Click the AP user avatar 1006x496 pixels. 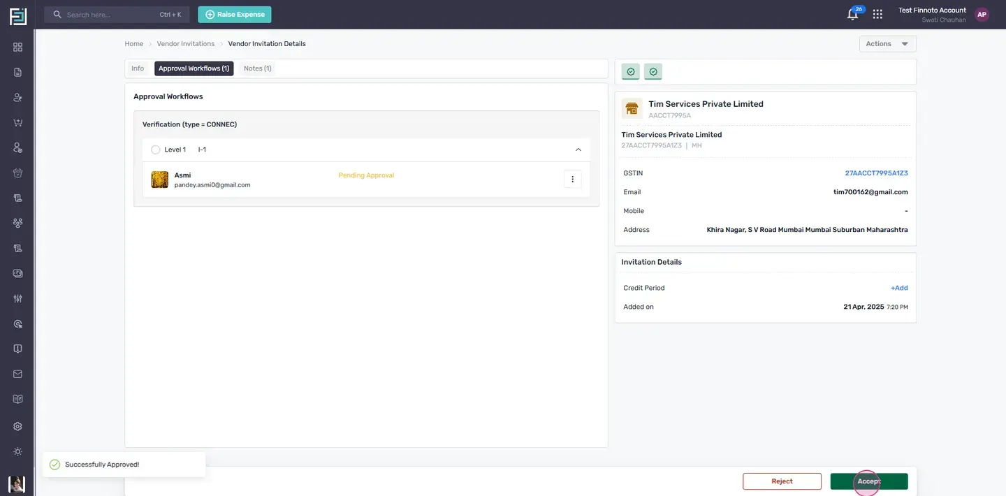tap(982, 15)
